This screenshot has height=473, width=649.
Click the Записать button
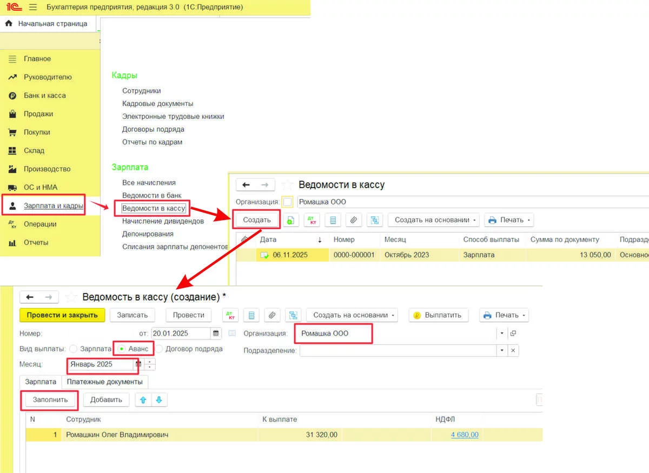point(133,315)
